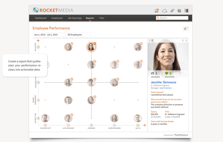Open the Employees tab

[57, 18]
